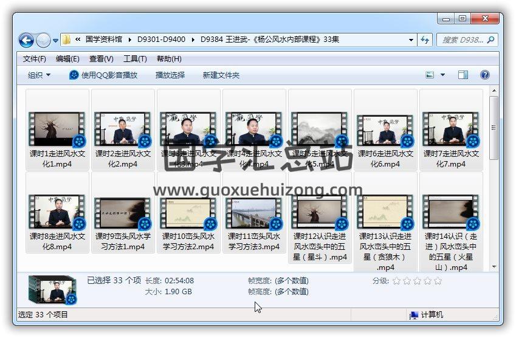The height and width of the screenshot is (338, 516).
Task: Open the 工具(T) menu
Action: [x=135, y=59]
